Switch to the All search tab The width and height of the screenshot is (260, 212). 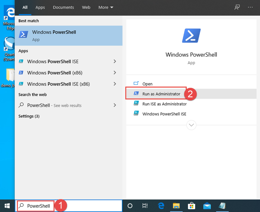point(25,7)
